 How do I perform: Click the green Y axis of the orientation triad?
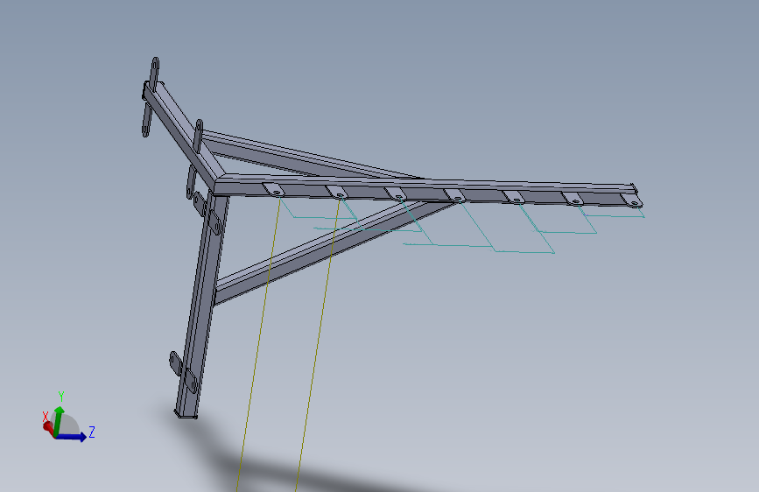[x=58, y=420]
